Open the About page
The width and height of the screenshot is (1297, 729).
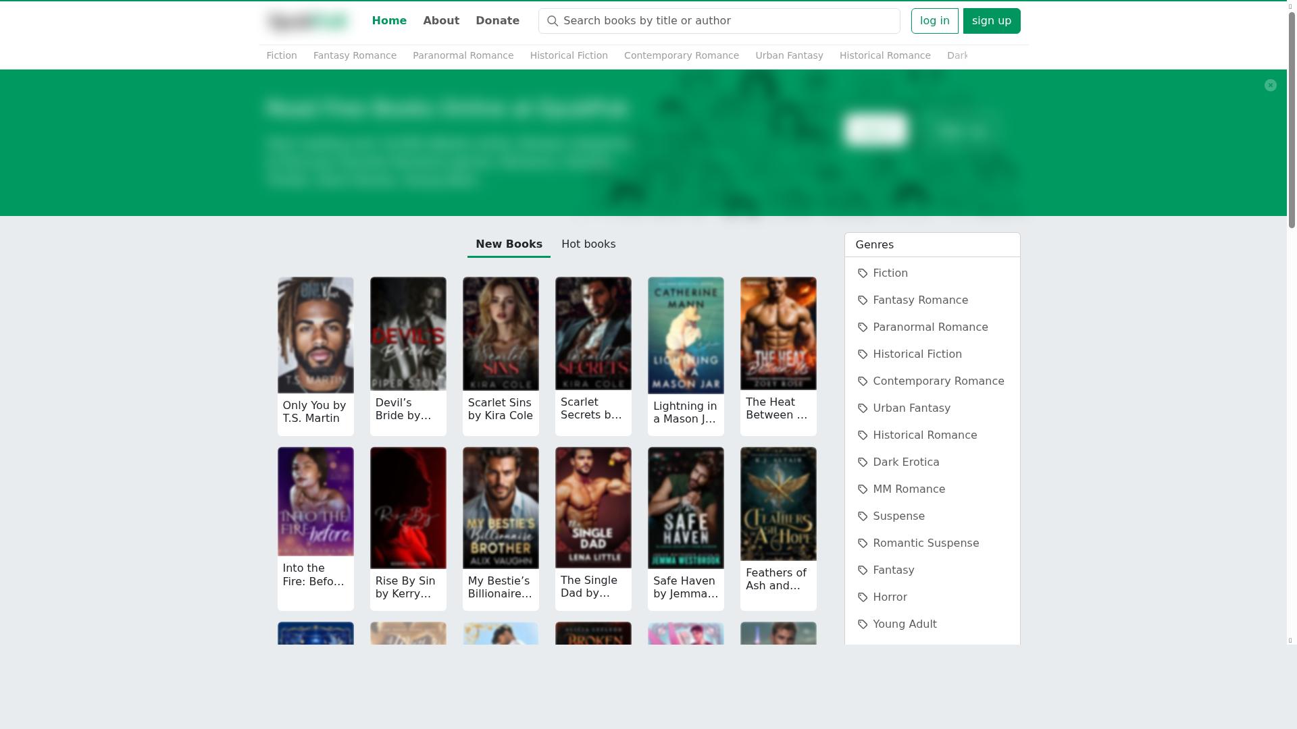tap(441, 21)
